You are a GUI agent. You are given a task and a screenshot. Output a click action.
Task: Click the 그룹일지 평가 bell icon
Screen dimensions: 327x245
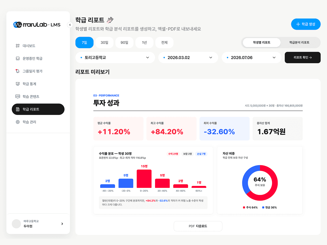18,71
